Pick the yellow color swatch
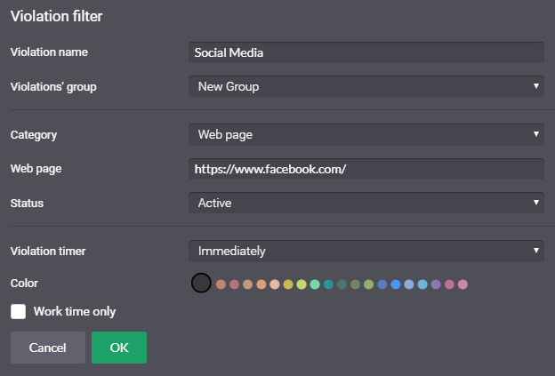The height and width of the screenshot is (376, 555). coord(288,284)
